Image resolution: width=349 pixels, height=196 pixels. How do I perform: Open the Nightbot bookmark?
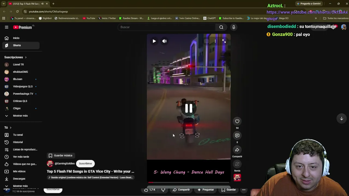tap(45, 18)
